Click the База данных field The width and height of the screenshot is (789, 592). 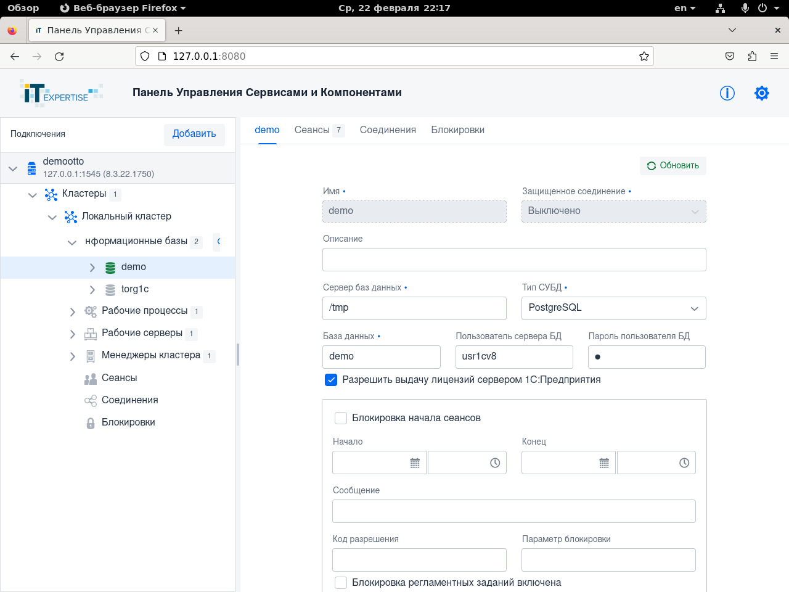coord(381,357)
